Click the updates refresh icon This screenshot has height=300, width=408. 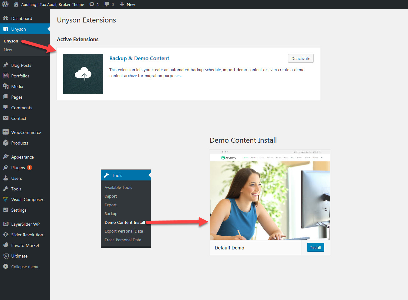pyautogui.click(x=92, y=4)
